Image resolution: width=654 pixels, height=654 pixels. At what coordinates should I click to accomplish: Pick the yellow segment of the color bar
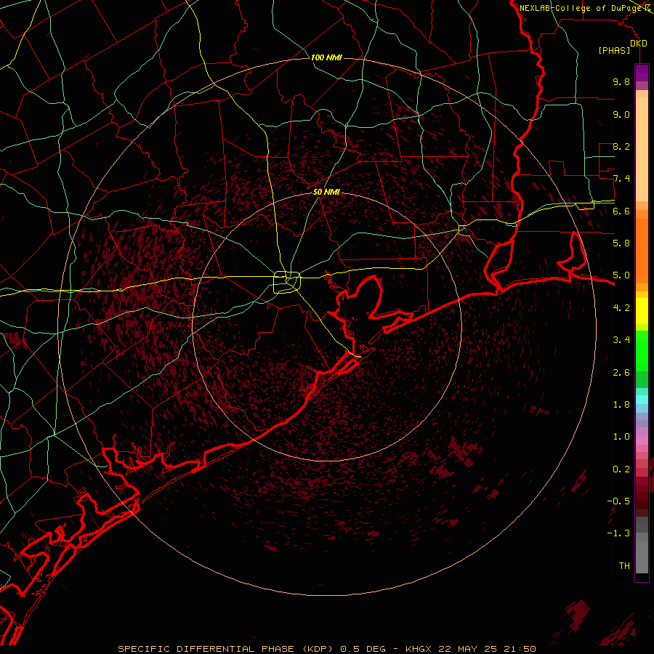pyautogui.click(x=642, y=311)
